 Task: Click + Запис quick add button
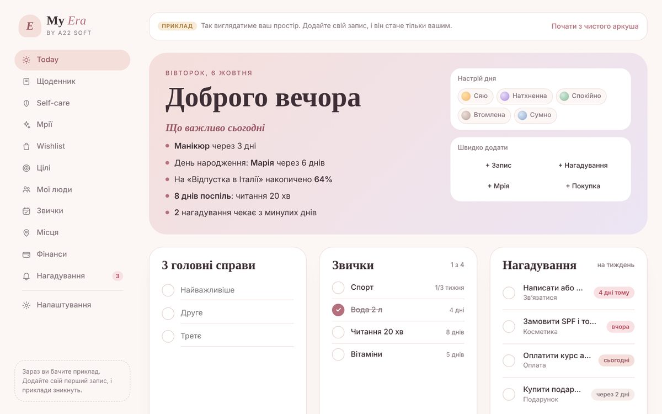point(499,166)
